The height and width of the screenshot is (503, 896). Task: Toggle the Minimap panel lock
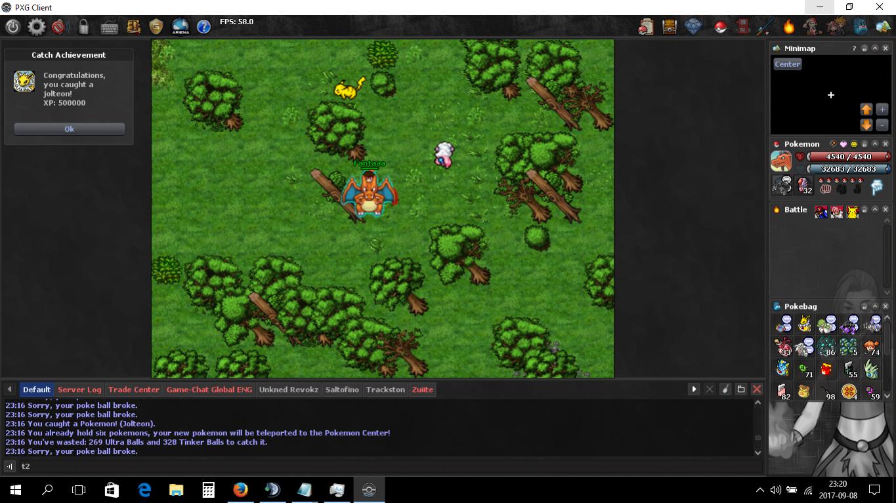pyautogui.click(x=864, y=49)
